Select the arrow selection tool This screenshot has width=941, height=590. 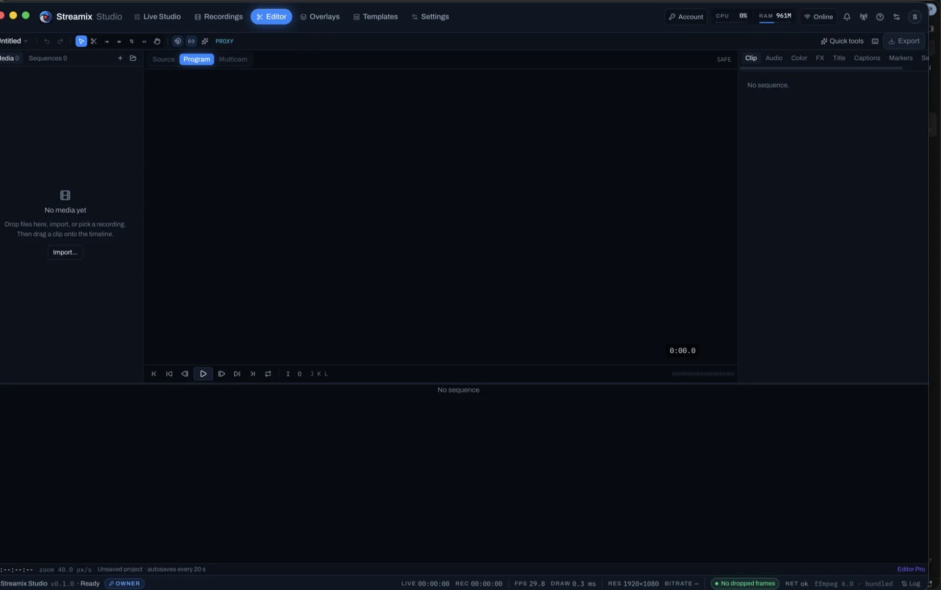[81, 41]
